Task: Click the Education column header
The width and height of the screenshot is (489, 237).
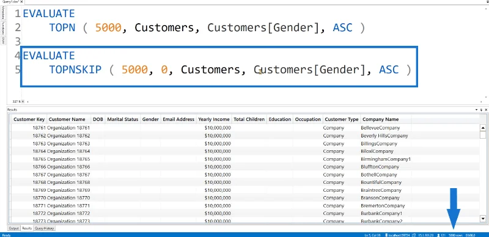Action: tap(280, 119)
